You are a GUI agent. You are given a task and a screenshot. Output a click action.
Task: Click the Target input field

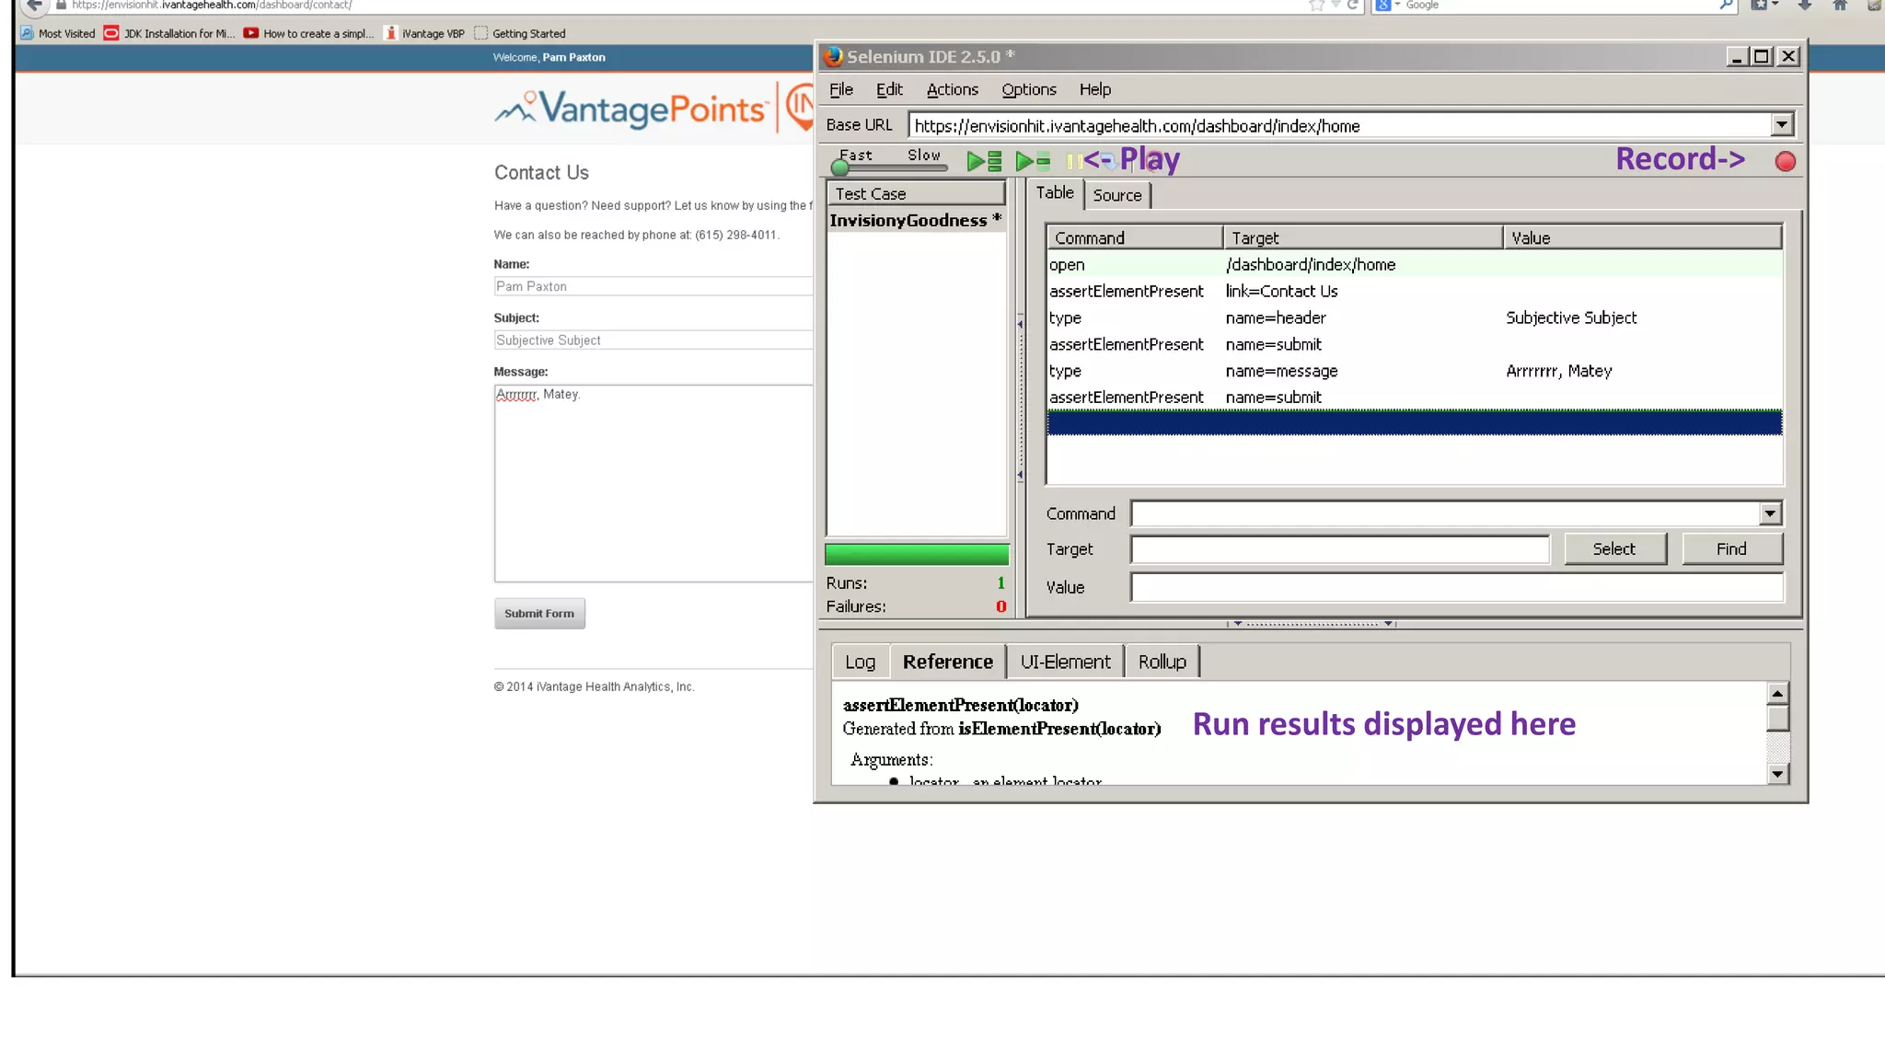point(1339,549)
